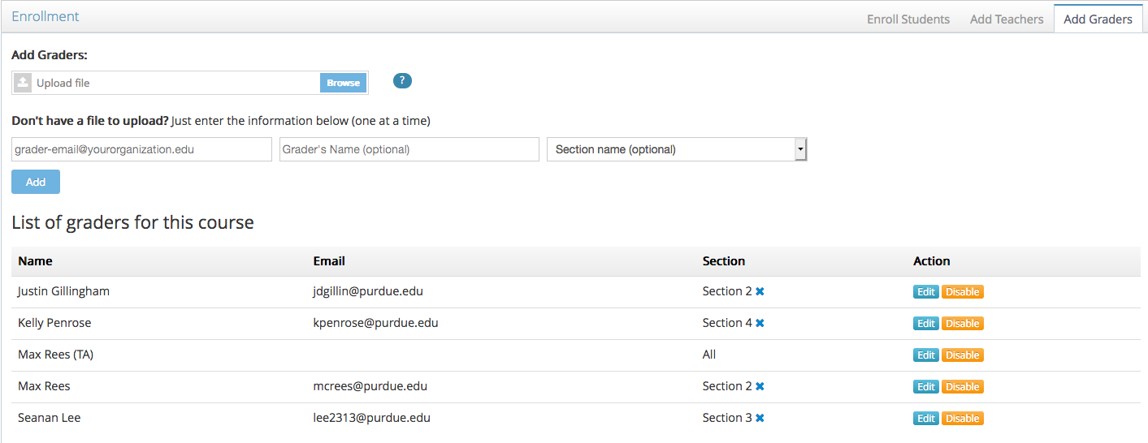The height and width of the screenshot is (443, 1148).
Task: Click the upload file icon
Action: pyautogui.click(x=23, y=83)
